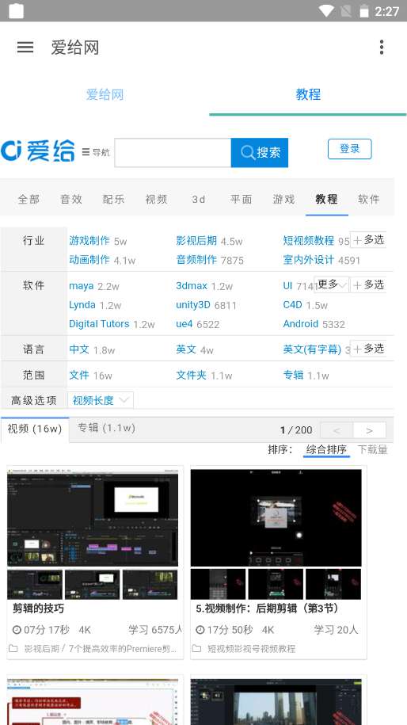Filter range by 文件夹

click(x=192, y=375)
